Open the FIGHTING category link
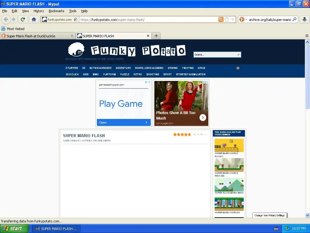The height and width of the screenshot is (233, 310). pyautogui.click(x=188, y=68)
